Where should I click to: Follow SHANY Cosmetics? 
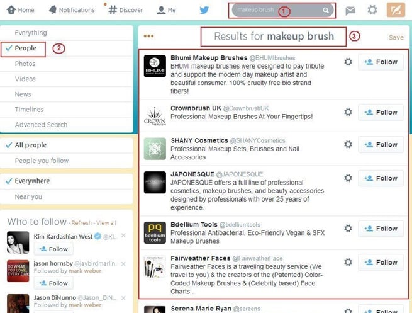(381, 145)
